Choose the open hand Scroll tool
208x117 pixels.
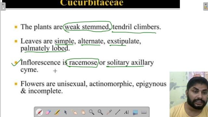point(83,112)
